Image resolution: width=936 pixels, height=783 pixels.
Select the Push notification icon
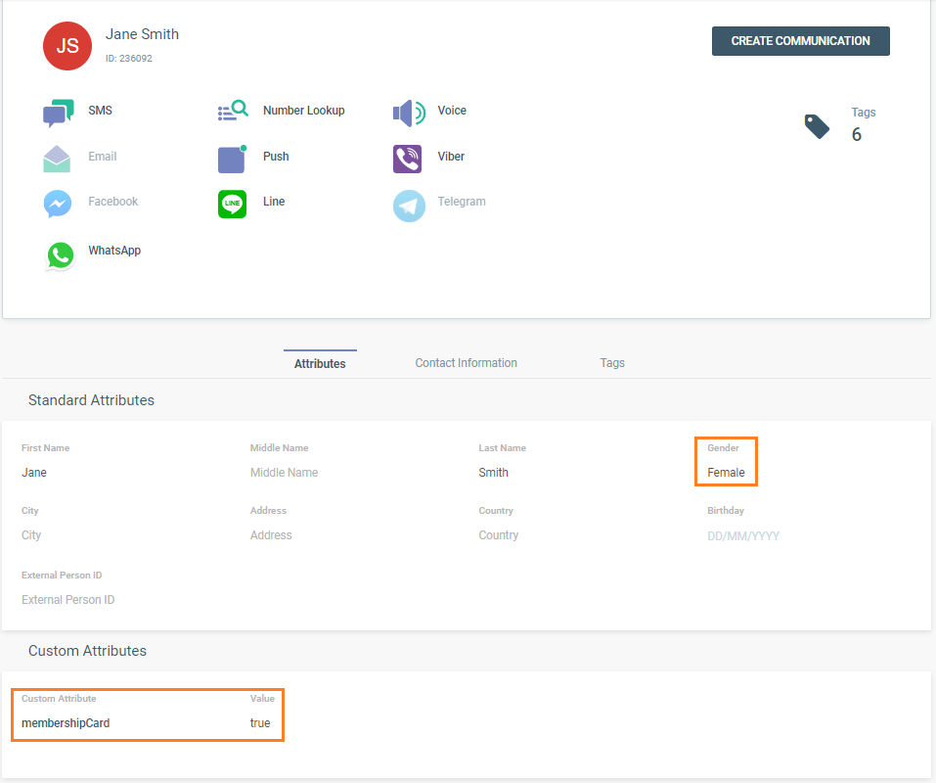pos(233,159)
